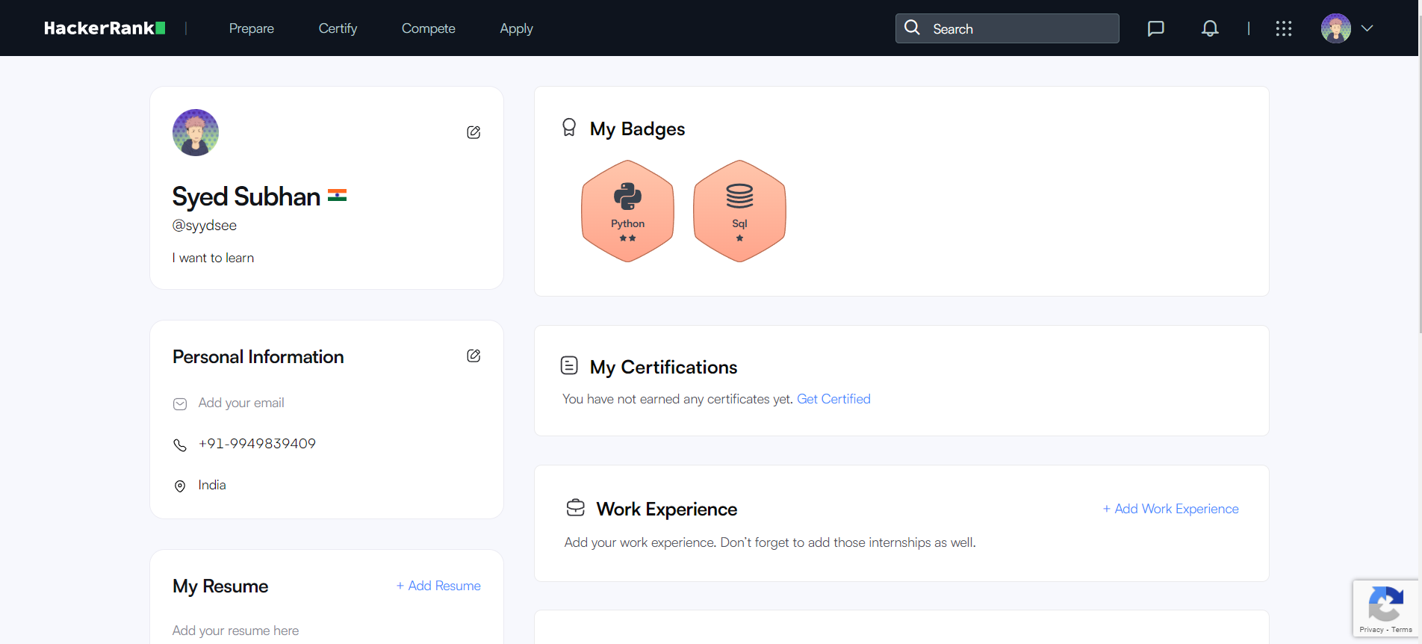The image size is (1422, 644).
Task: Click the India flag beside the name
Action: (x=337, y=196)
